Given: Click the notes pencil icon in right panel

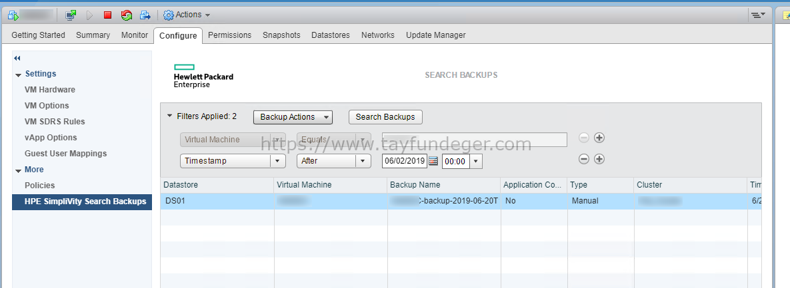Looking at the screenshot, I should click(786, 15).
